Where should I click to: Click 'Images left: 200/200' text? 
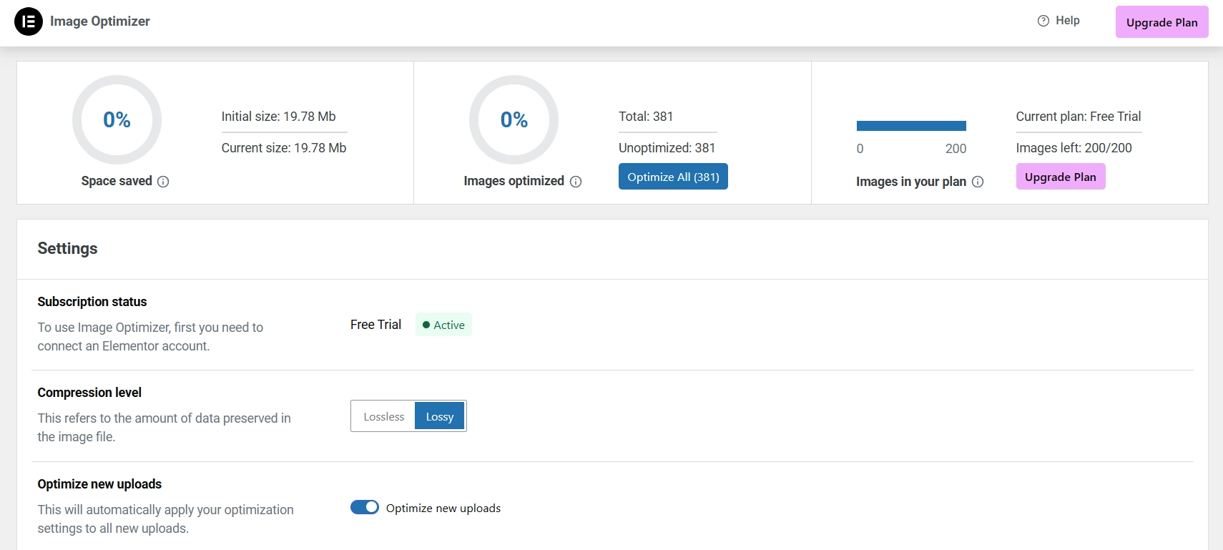[x=1074, y=148]
